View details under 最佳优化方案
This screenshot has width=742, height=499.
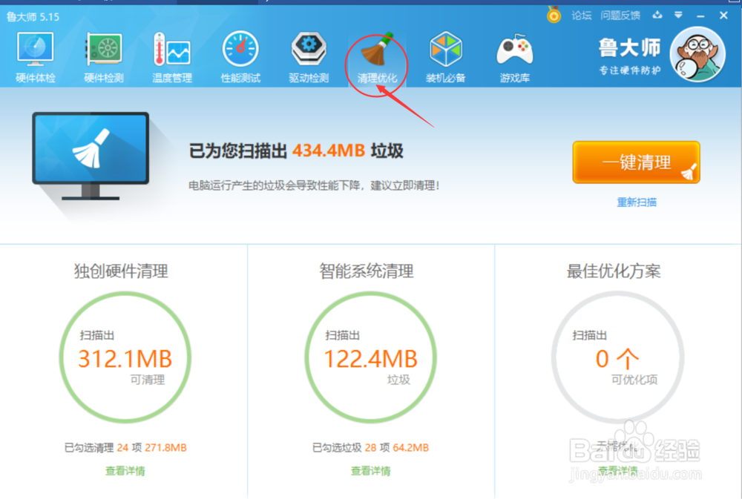click(617, 471)
